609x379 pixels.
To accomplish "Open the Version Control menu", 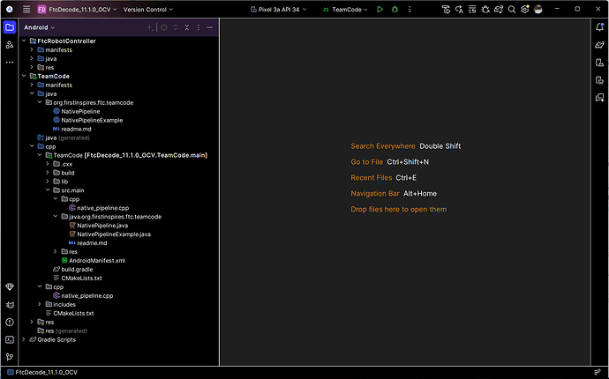I will tap(148, 10).
